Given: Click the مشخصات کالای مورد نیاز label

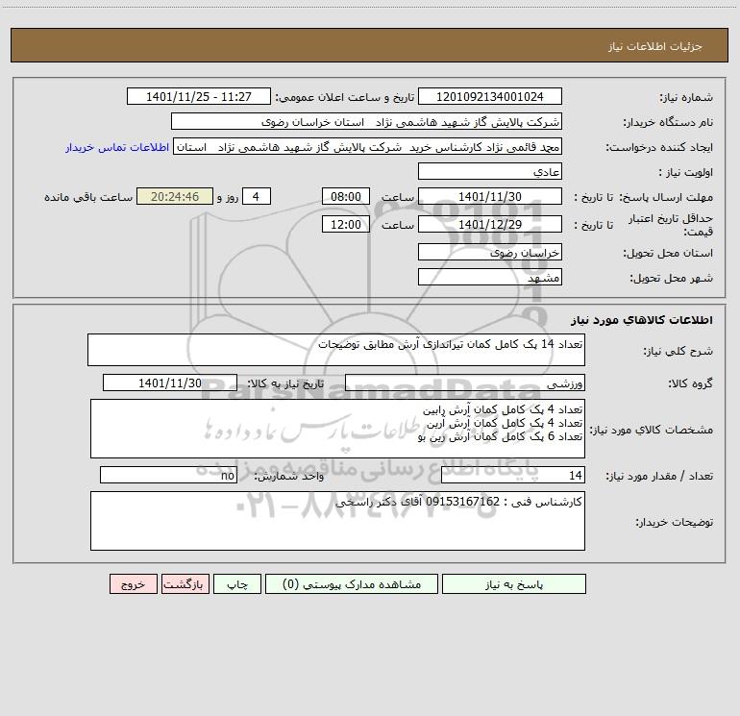Looking at the screenshot, I should [651, 430].
